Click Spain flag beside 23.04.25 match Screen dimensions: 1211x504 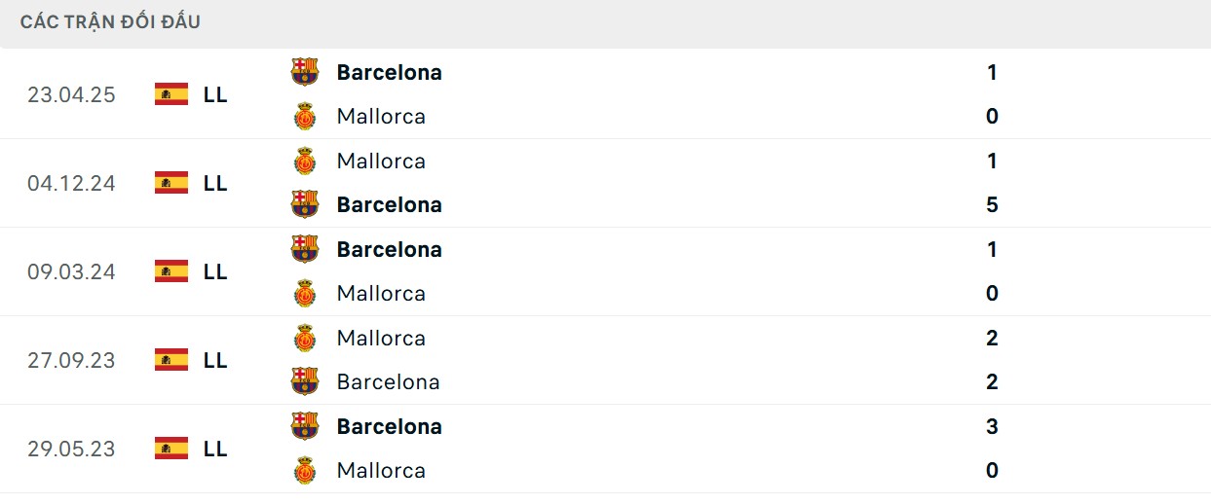coord(171,94)
